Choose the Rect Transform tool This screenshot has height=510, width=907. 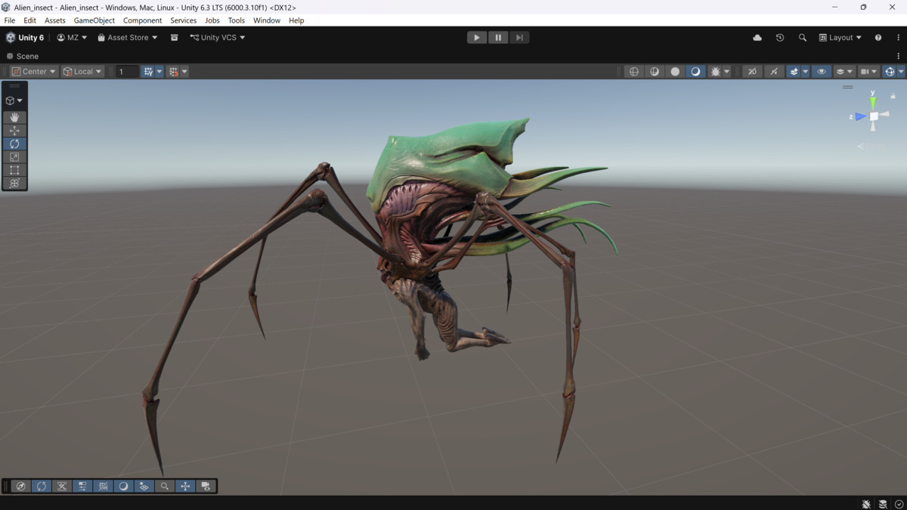[x=14, y=169]
